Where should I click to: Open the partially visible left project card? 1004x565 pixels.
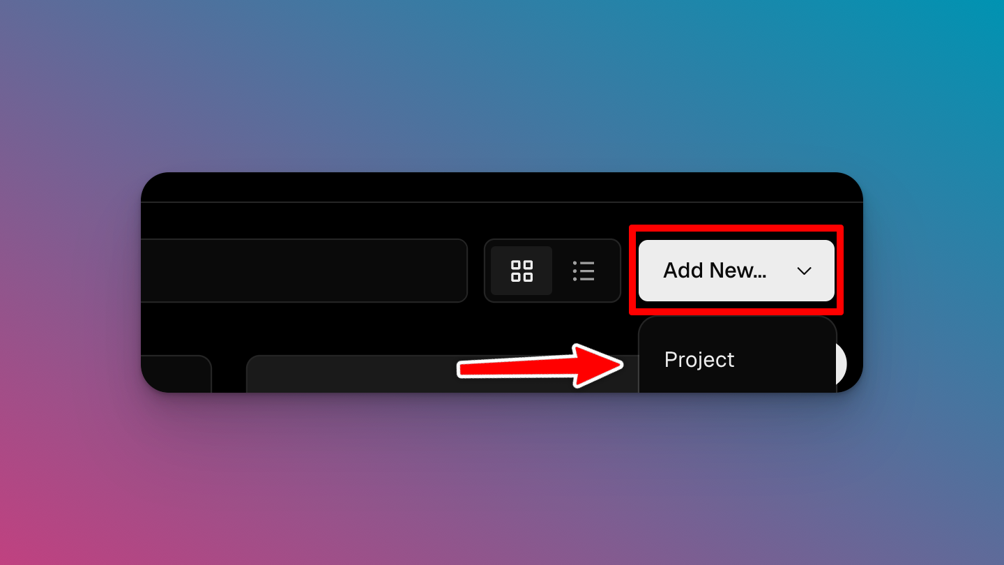pyautogui.click(x=176, y=374)
